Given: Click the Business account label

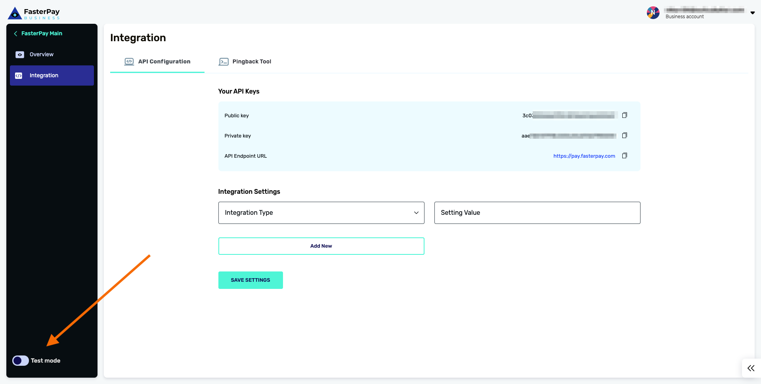Looking at the screenshot, I should (685, 17).
